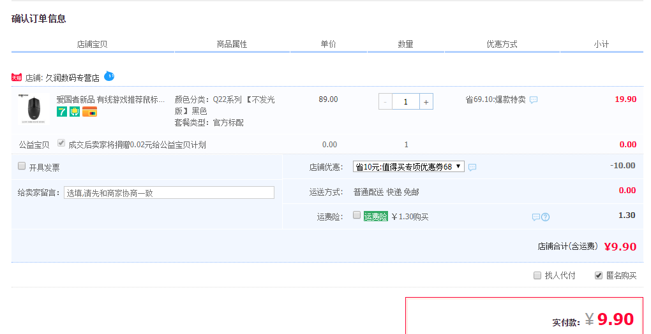Decrease quantity with the minus button

(385, 102)
